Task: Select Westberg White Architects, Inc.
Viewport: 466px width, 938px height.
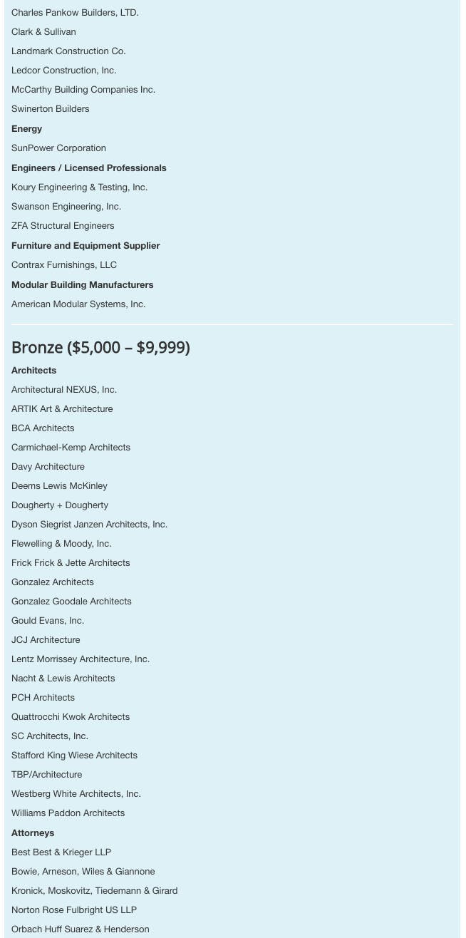Action: pos(76,794)
